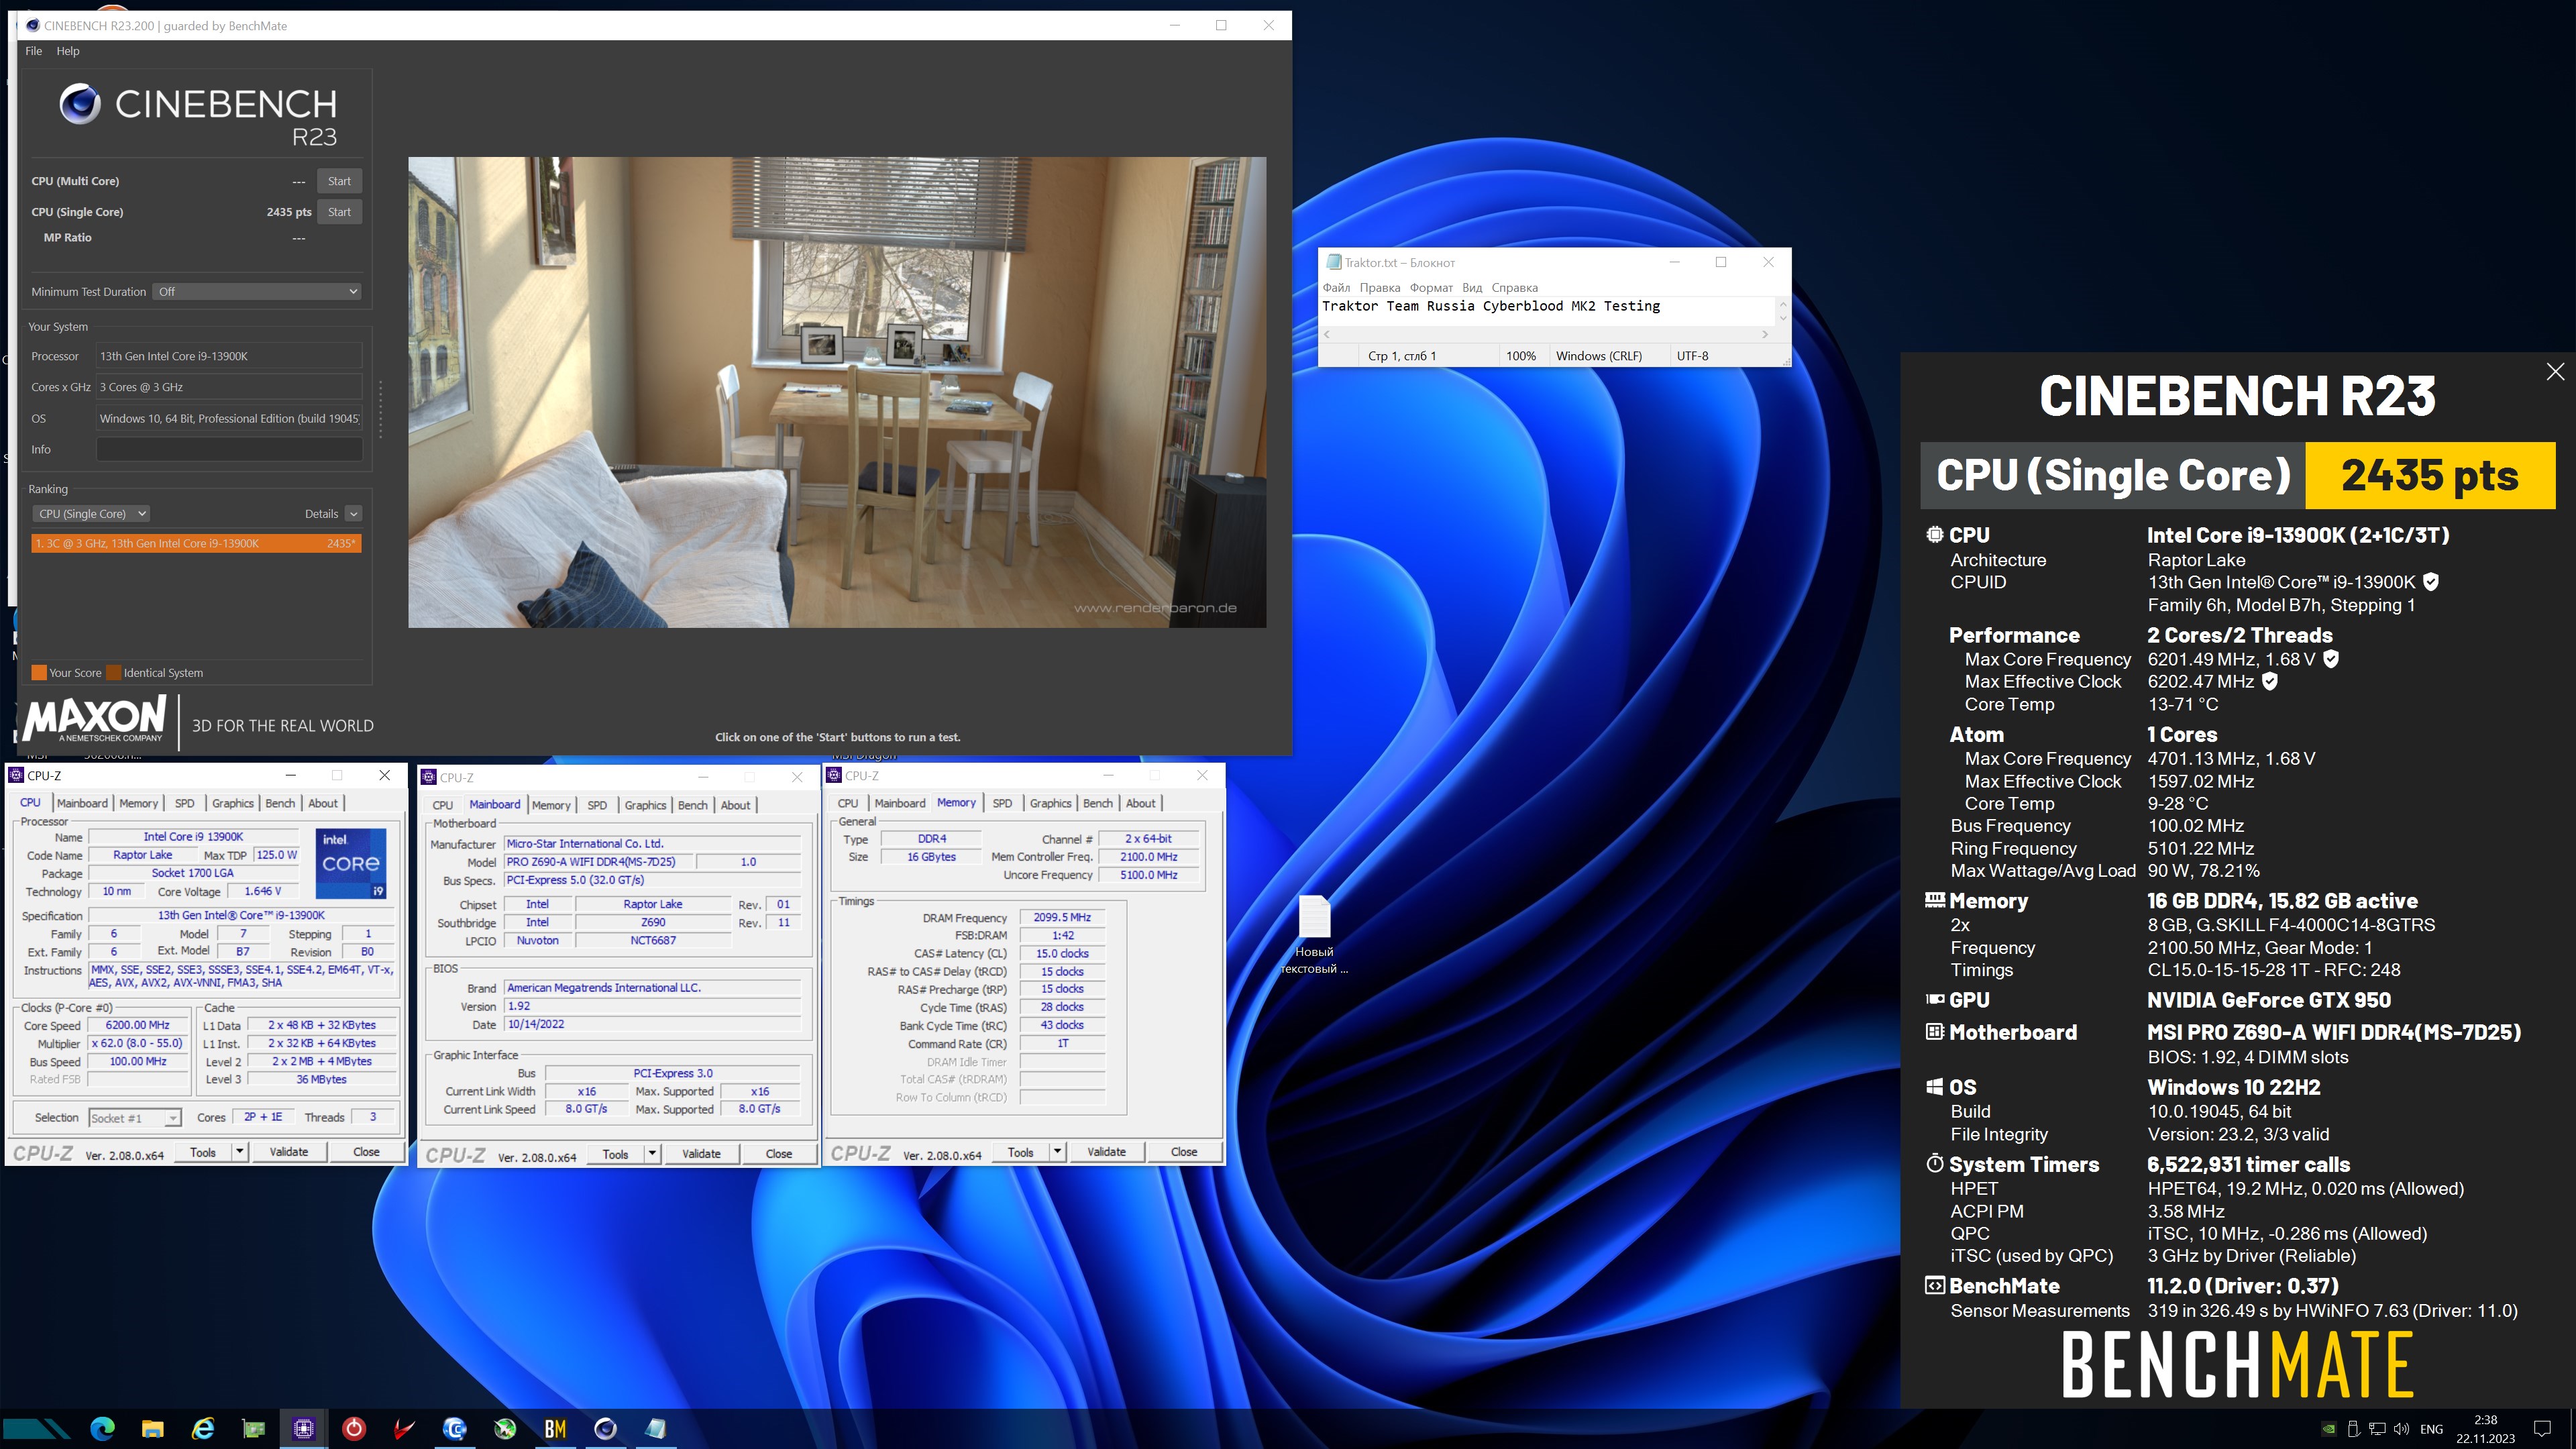Open Notepad's Файл menu
Screen dimensions: 2576x1449
tap(1336, 288)
